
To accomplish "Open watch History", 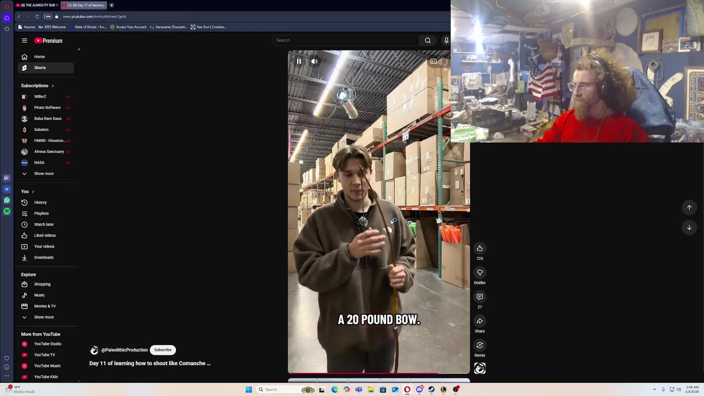I will 46,202.
